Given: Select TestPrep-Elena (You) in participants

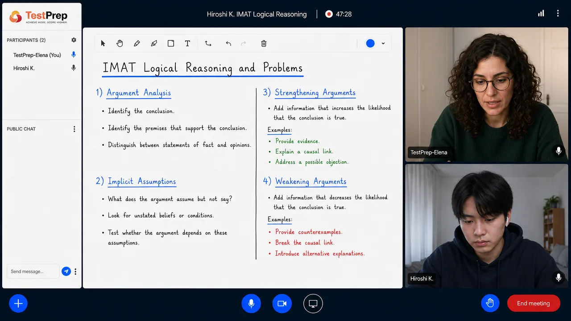Looking at the screenshot, I should tap(37, 55).
